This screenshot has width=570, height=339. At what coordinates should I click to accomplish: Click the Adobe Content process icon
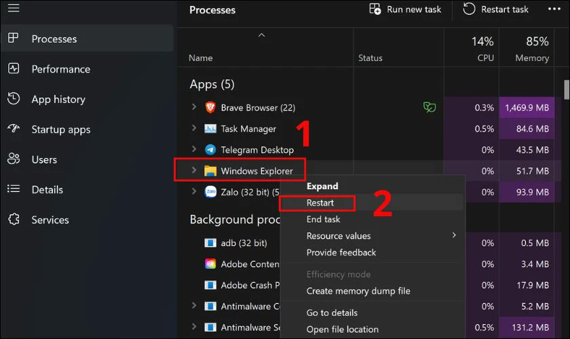coord(210,264)
